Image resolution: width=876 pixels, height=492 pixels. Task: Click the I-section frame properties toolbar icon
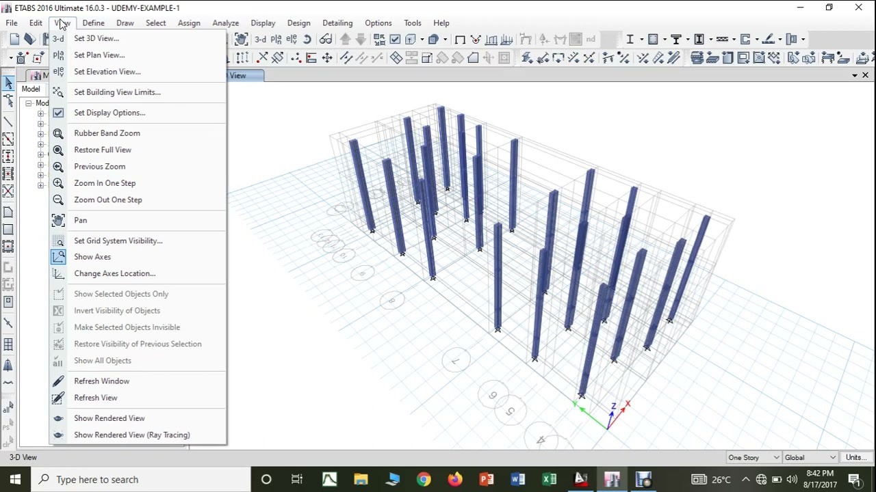pyautogui.click(x=630, y=39)
